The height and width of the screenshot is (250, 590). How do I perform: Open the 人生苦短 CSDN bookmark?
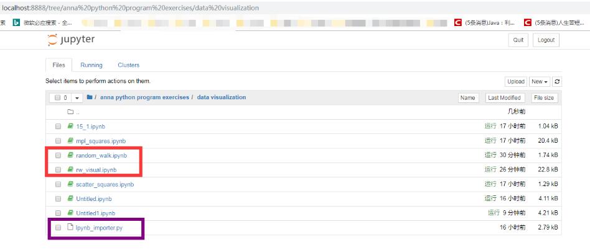(555, 23)
